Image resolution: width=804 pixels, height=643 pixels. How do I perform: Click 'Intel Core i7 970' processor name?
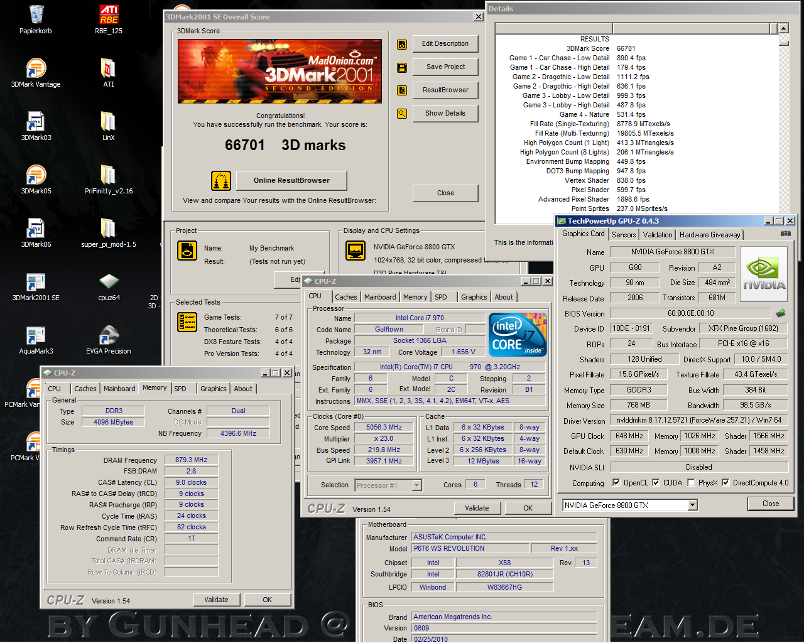[420, 318]
